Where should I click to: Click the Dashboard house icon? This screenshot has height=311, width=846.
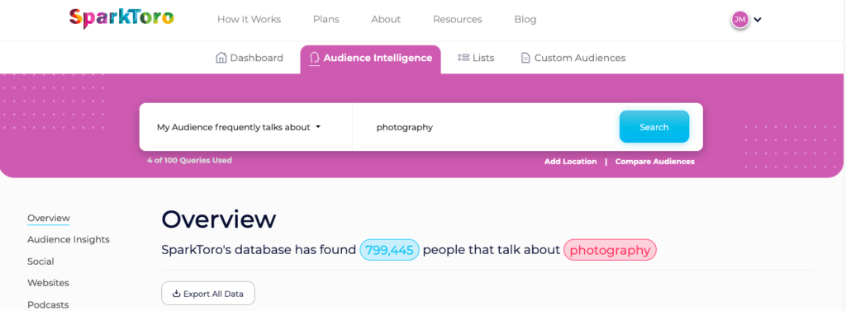click(x=221, y=58)
